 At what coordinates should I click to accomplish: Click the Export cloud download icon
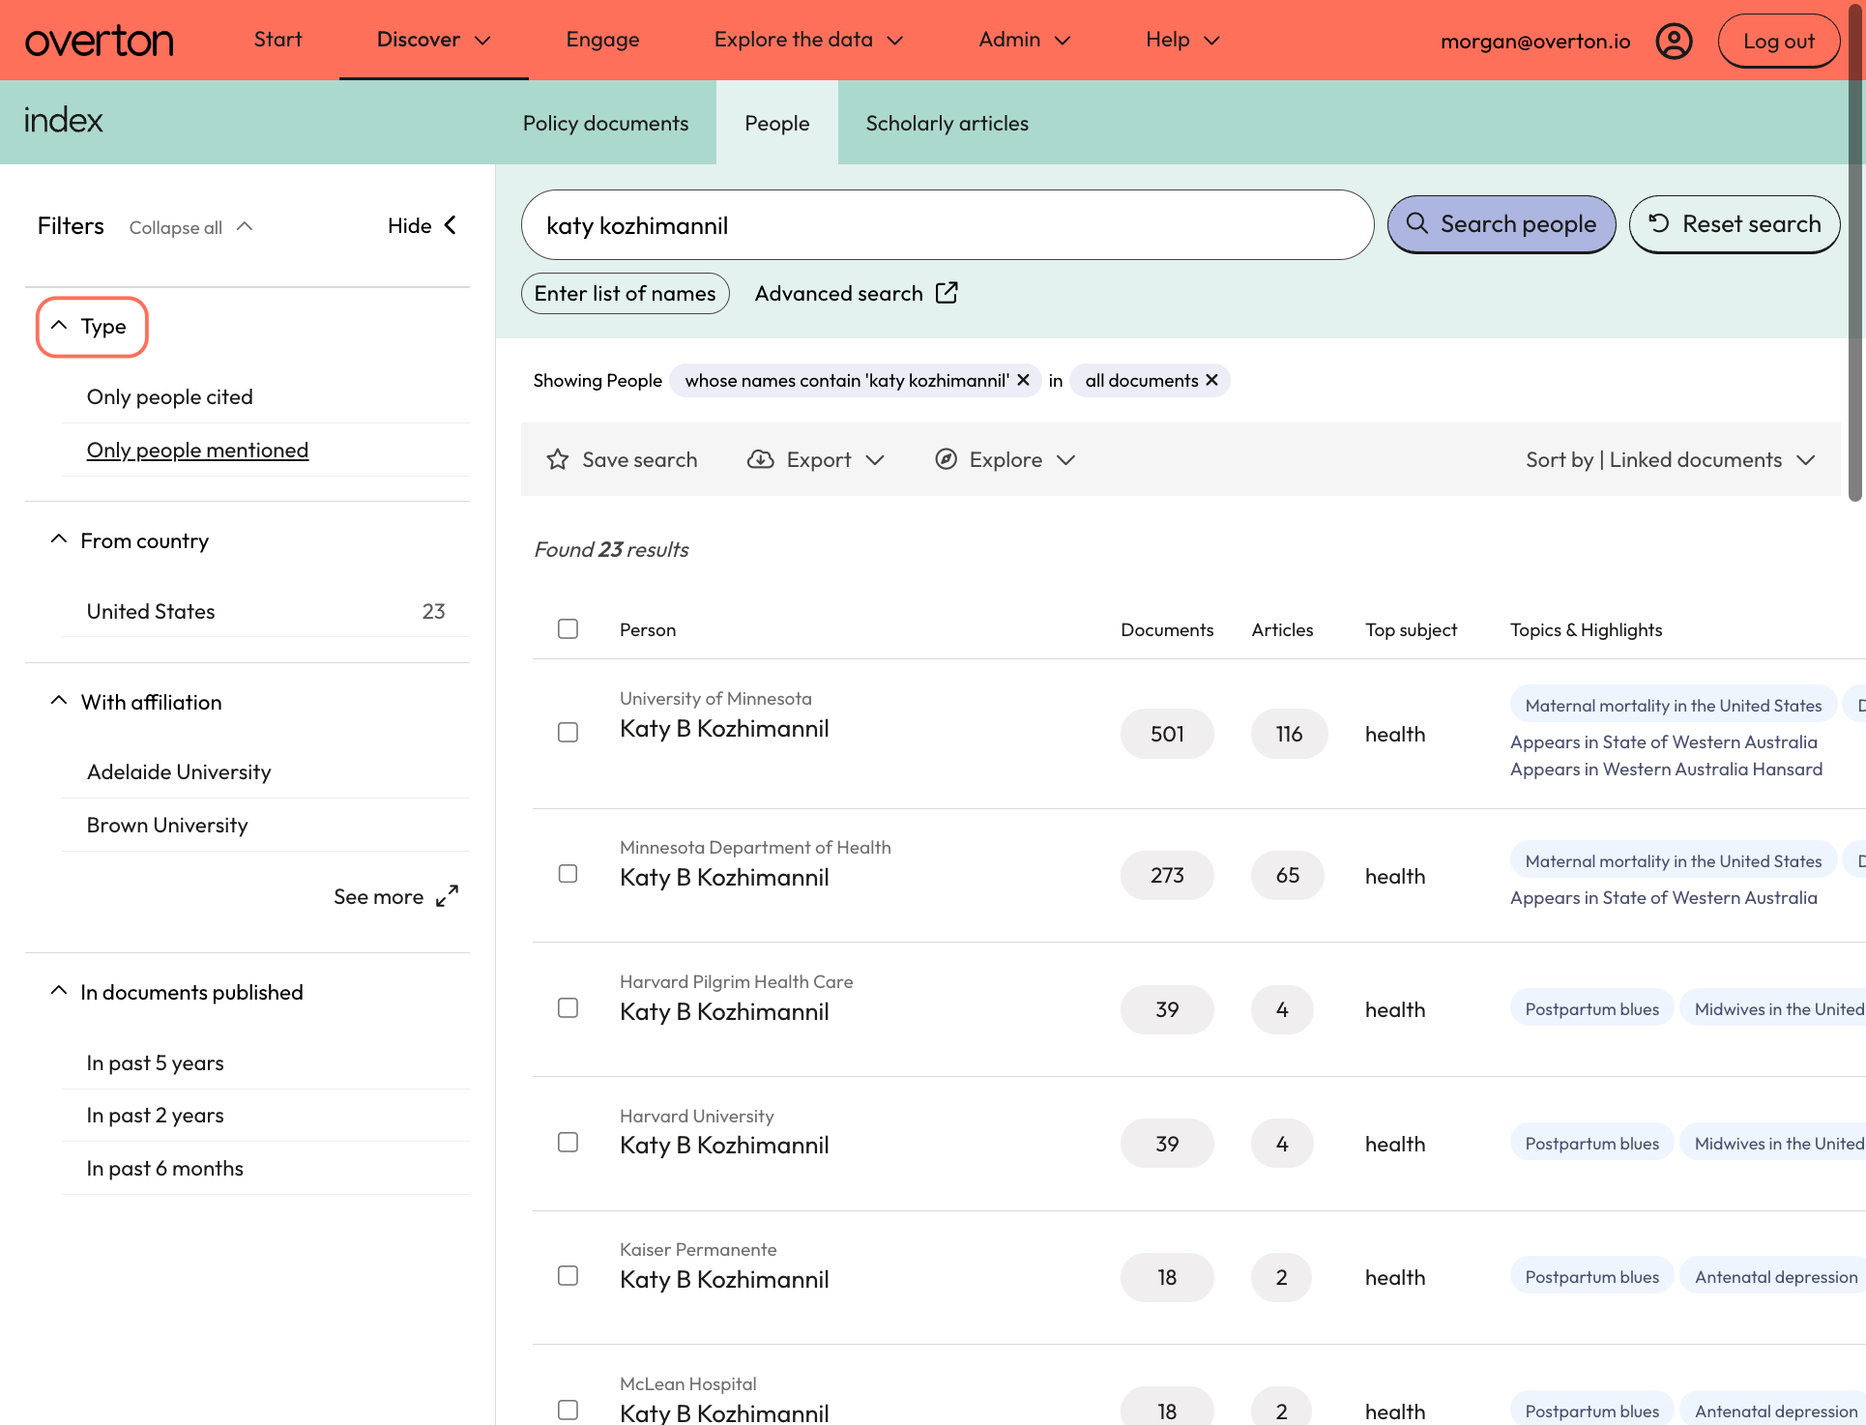point(761,460)
